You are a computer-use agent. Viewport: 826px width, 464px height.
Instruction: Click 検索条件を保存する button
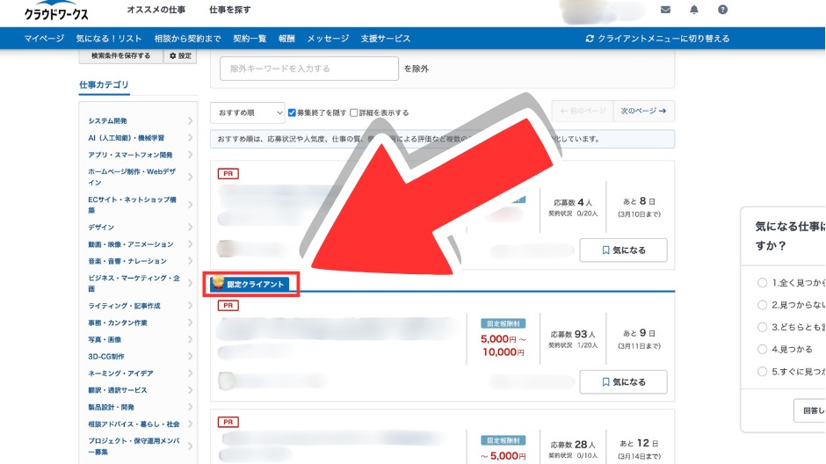pos(120,56)
